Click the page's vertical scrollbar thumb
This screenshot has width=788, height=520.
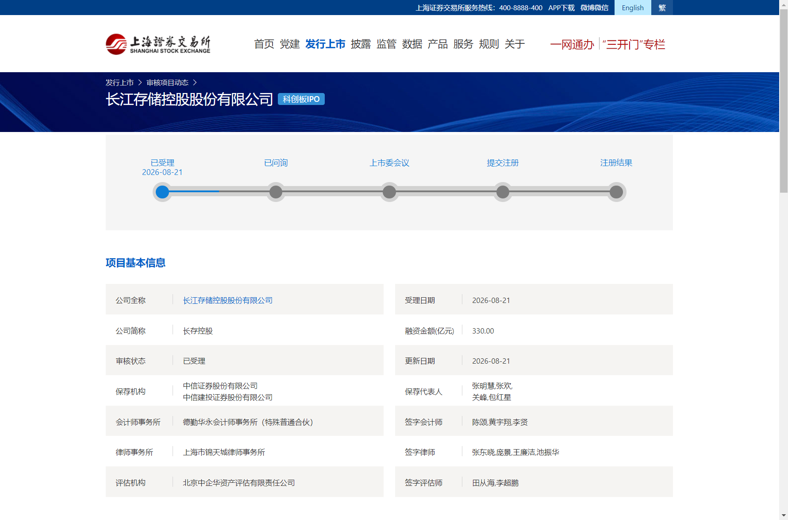[x=784, y=101]
